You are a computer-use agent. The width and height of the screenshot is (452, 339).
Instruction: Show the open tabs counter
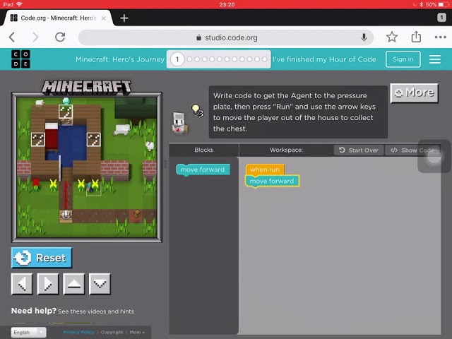tap(441, 18)
